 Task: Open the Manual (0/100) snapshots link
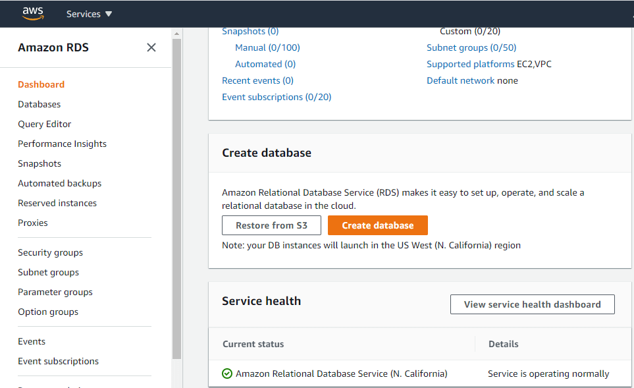[x=268, y=47]
